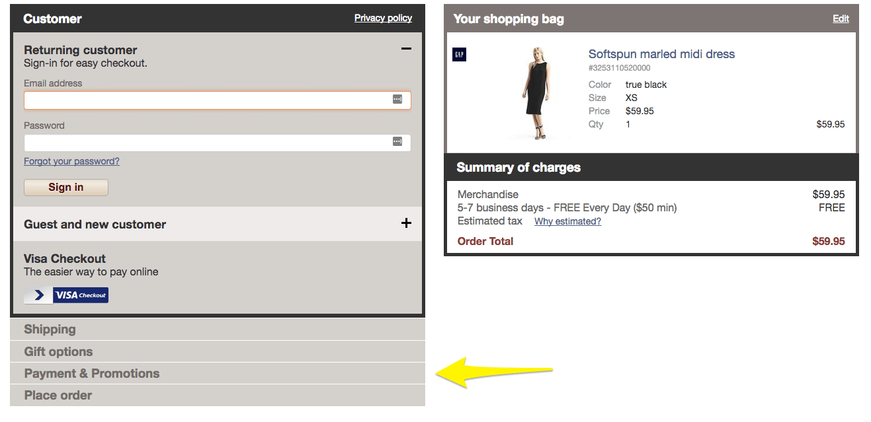Expand the Guest and new customer section
Viewport: 871px width, 422px height.
406,223
